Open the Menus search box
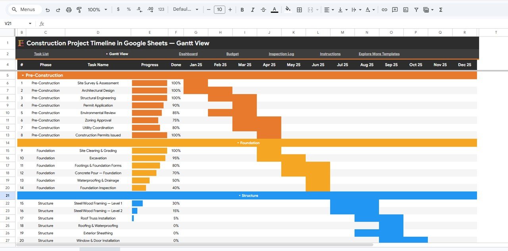The height and width of the screenshot is (251, 508). [25, 9]
